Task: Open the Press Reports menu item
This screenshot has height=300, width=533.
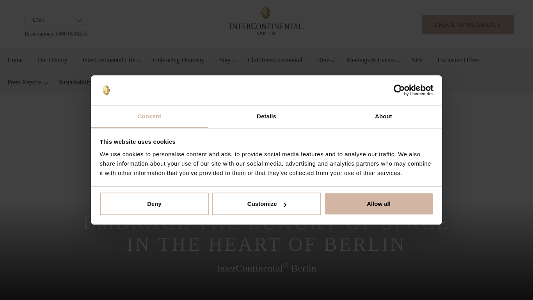Action: (x=24, y=82)
